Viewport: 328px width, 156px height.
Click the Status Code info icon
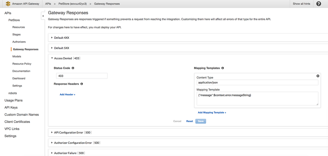pos(73,68)
